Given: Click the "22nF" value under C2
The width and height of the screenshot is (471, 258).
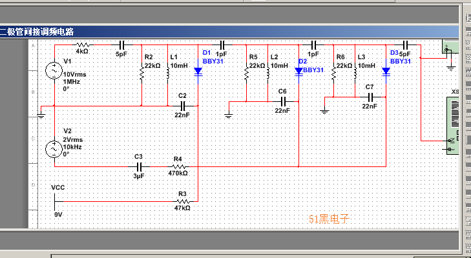Looking at the screenshot, I should [182, 115].
